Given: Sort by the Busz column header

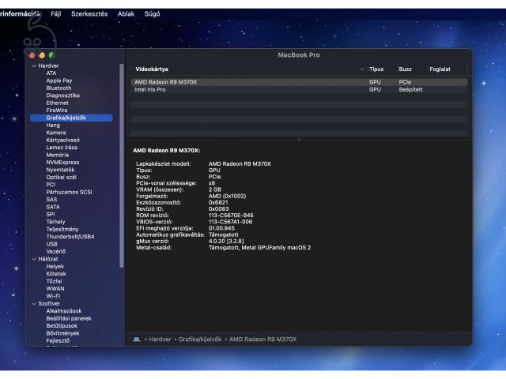Looking at the screenshot, I should pos(405,69).
